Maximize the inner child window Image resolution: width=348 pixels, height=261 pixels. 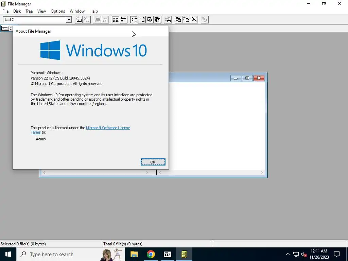click(x=247, y=78)
